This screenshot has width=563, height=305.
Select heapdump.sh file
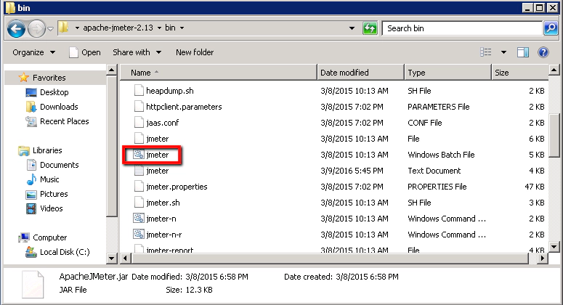pyautogui.click(x=169, y=91)
